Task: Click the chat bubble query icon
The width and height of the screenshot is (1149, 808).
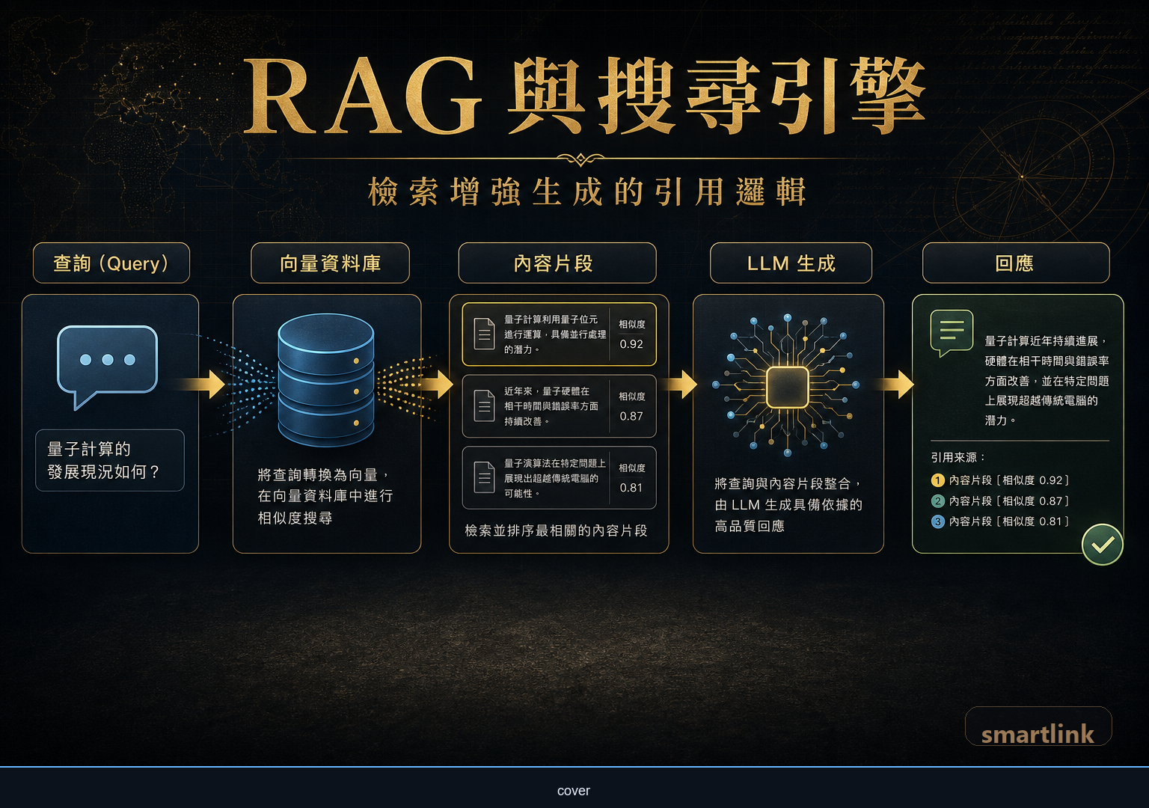Action: (x=107, y=367)
